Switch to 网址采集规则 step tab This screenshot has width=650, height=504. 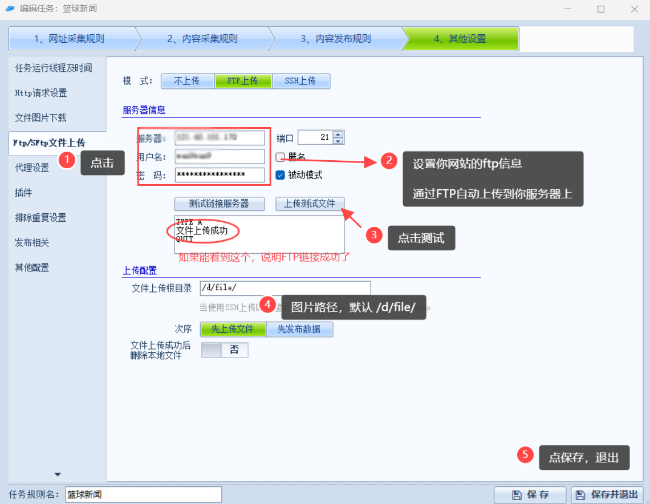[69, 39]
